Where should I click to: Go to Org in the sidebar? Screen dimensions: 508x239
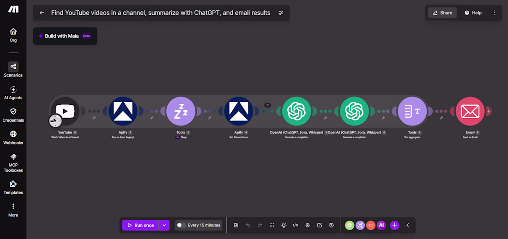(13, 35)
